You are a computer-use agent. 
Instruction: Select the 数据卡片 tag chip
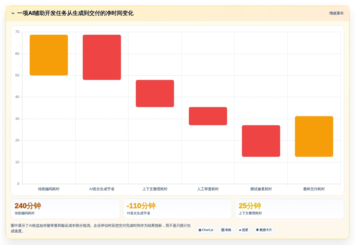pyautogui.click(x=264, y=230)
